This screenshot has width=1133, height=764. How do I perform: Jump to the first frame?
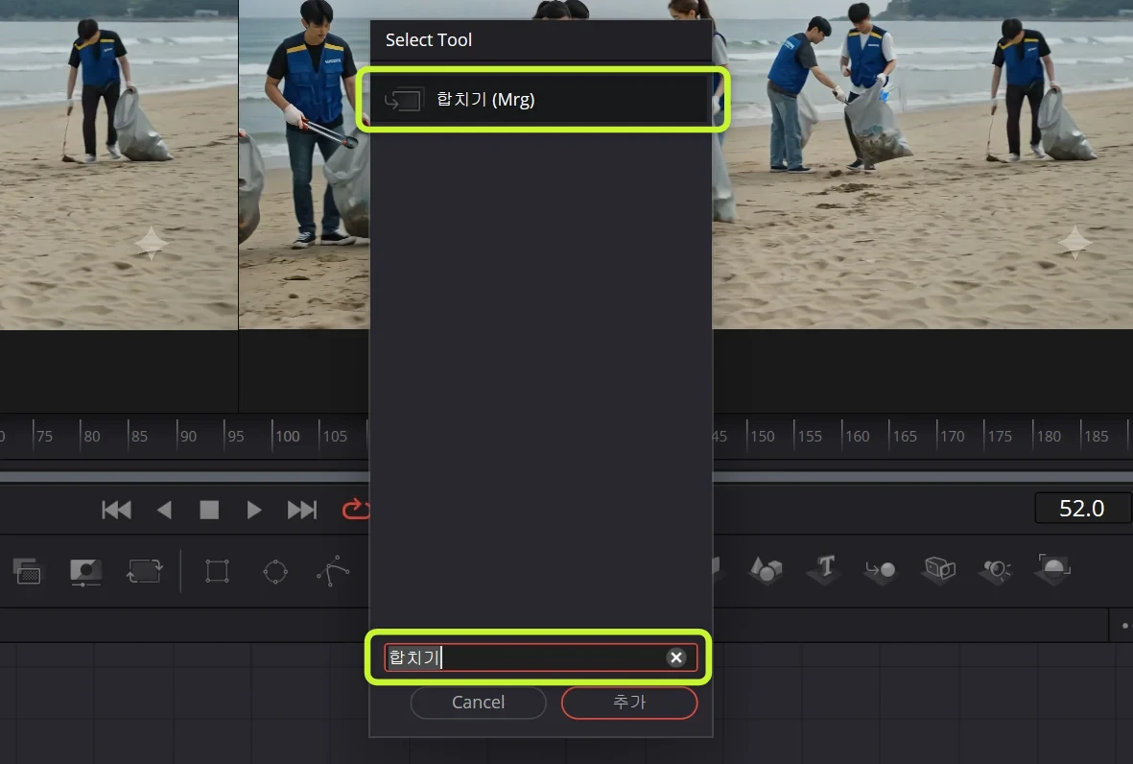coord(116,511)
